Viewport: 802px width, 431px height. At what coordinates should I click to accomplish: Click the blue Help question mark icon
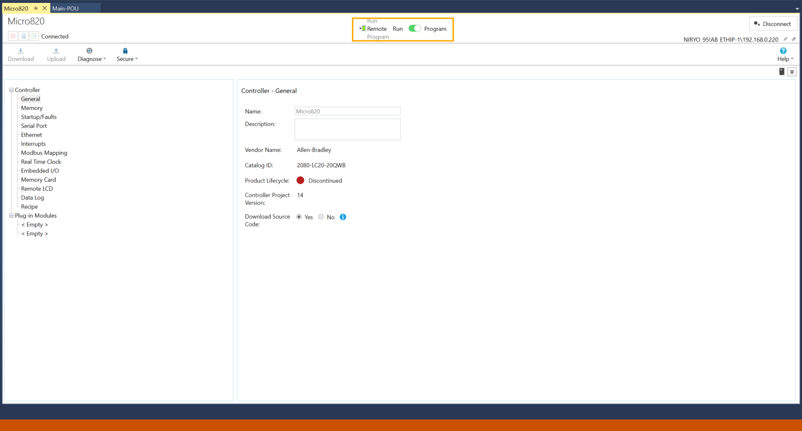[783, 51]
